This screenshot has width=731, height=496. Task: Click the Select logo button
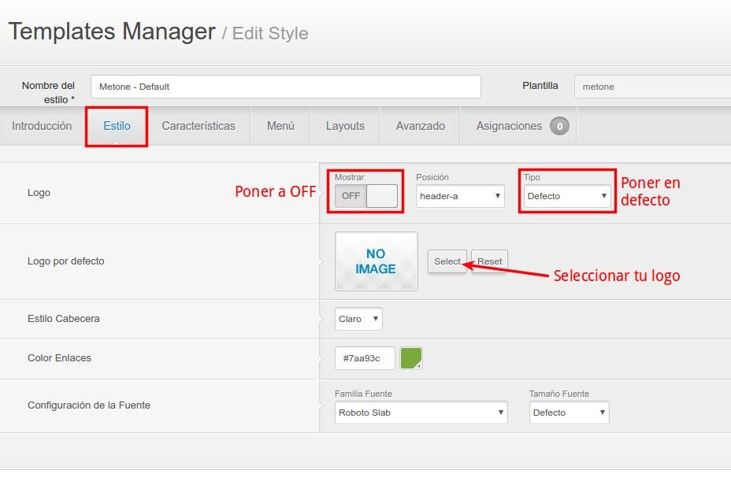pyautogui.click(x=447, y=261)
